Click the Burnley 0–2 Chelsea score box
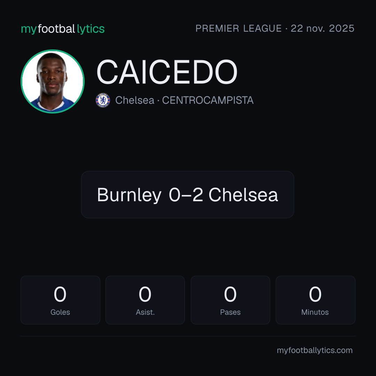The height and width of the screenshot is (376, 376). (x=188, y=195)
